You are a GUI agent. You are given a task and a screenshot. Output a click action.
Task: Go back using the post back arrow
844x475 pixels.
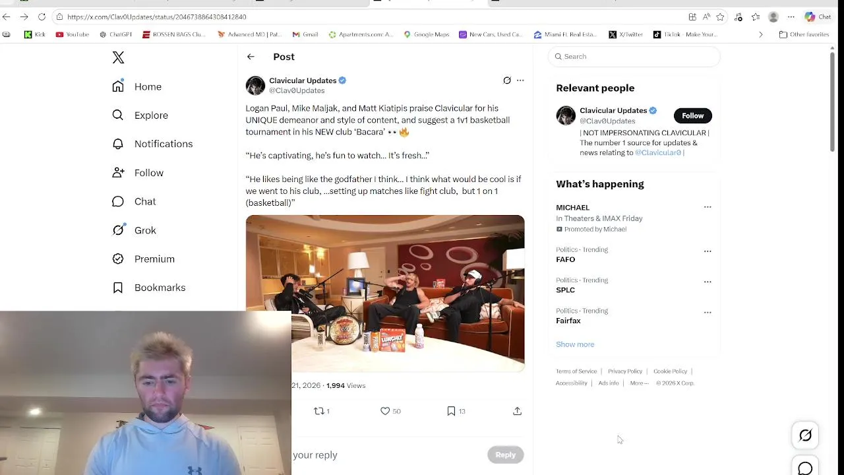coord(251,57)
